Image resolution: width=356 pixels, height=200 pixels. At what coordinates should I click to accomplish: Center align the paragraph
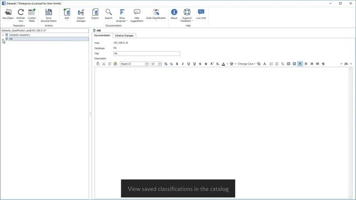click(x=306, y=64)
